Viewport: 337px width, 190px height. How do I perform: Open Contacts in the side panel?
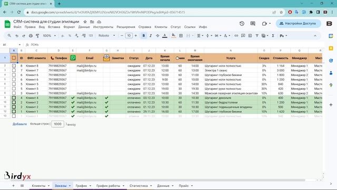[x=331, y=73]
